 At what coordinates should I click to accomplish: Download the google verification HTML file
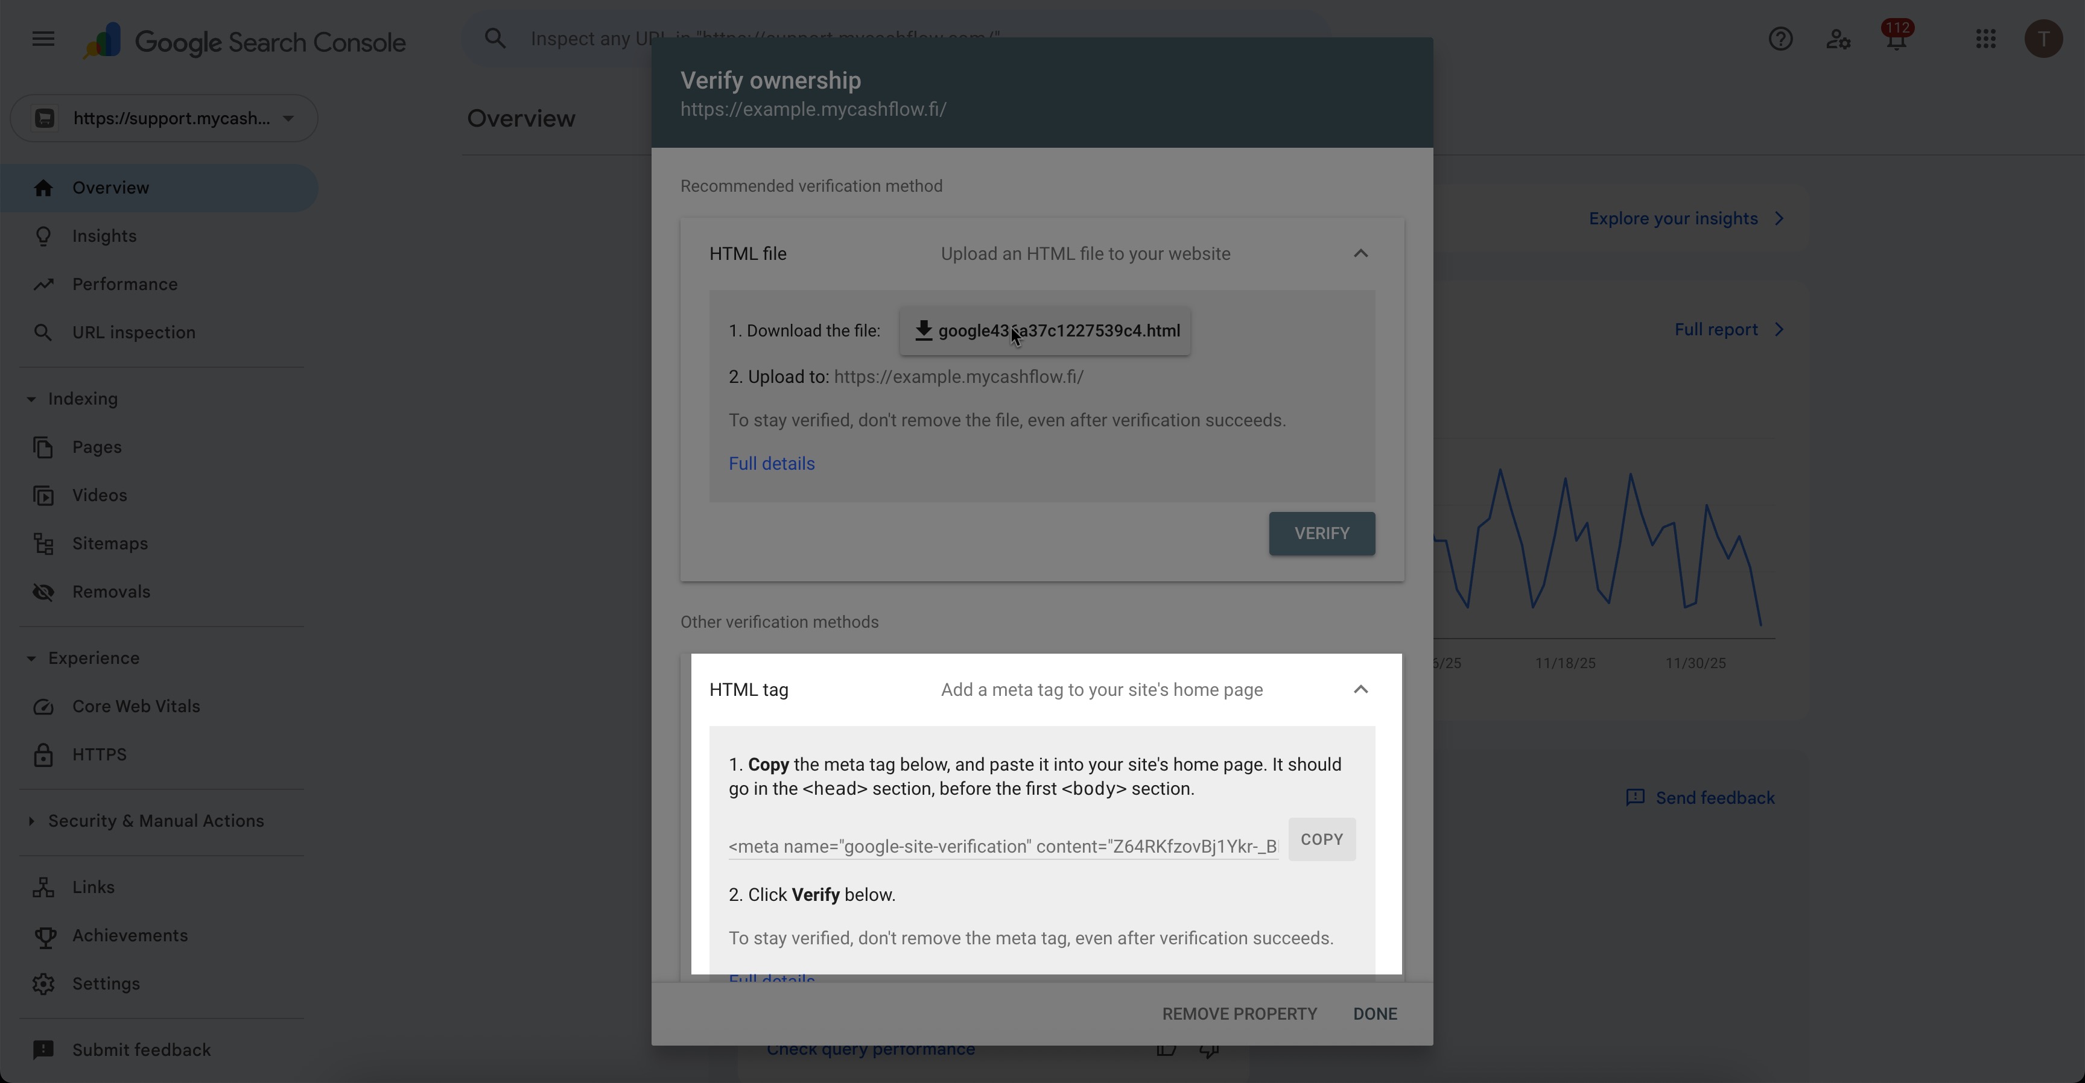1045,331
